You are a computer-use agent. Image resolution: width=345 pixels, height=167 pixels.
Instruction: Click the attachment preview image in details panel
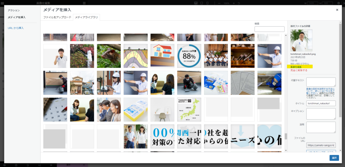click(x=301, y=40)
